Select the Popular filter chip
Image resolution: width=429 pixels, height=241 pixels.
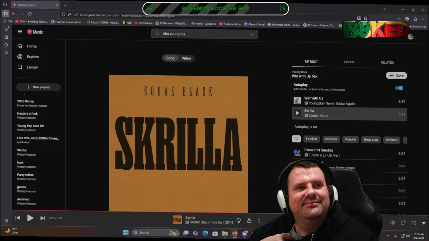[x=351, y=140]
